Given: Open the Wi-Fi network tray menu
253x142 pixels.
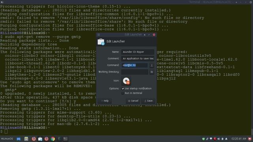Looking at the screenshot, I should pyautogui.click(x=211, y=139).
